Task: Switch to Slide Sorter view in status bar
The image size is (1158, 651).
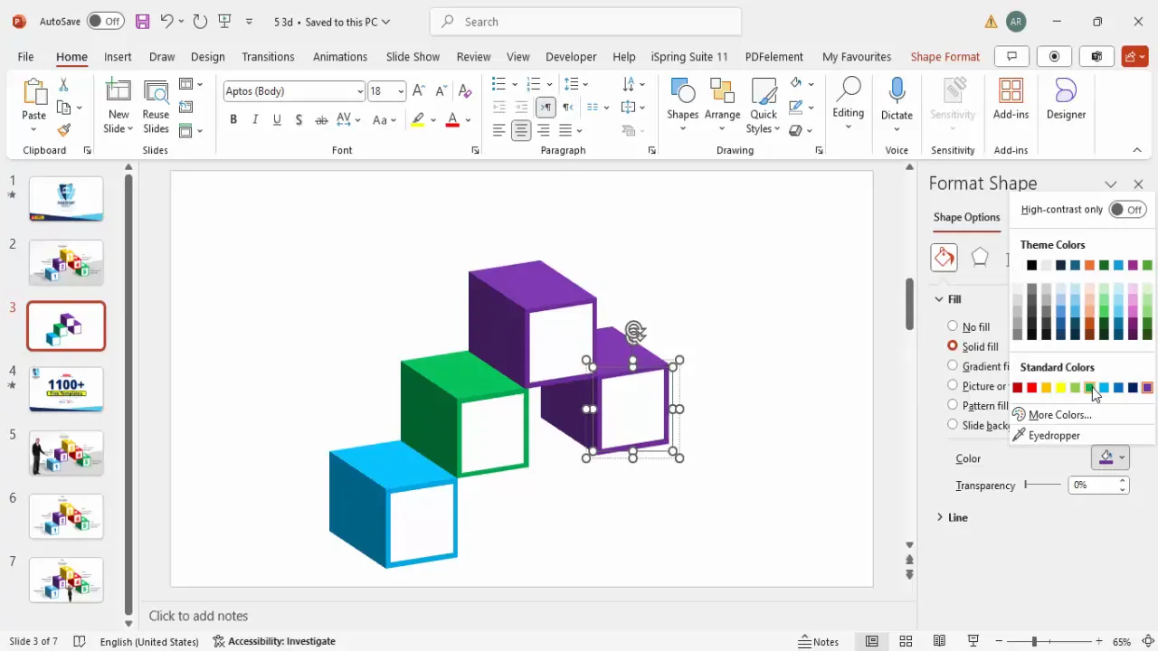Action: click(x=906, y=641)
